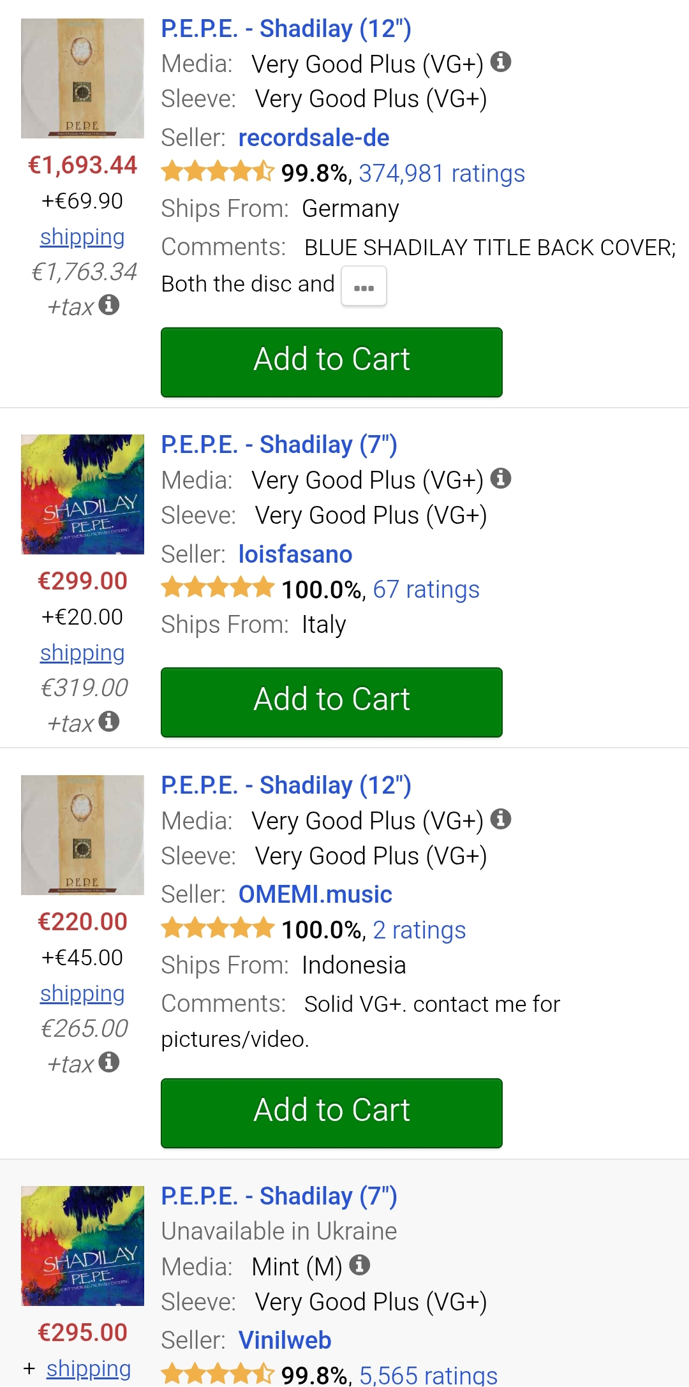Add recordsale-de €1,693.44 listing to cart
Viewport: 689px width, 1387px height.
[332, 362]
